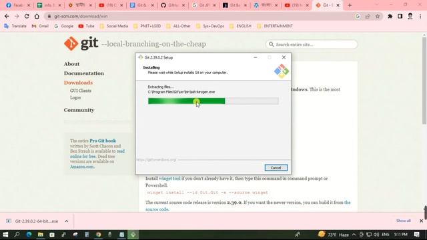
Task: Reload the git-scm page
Action: 27,16
